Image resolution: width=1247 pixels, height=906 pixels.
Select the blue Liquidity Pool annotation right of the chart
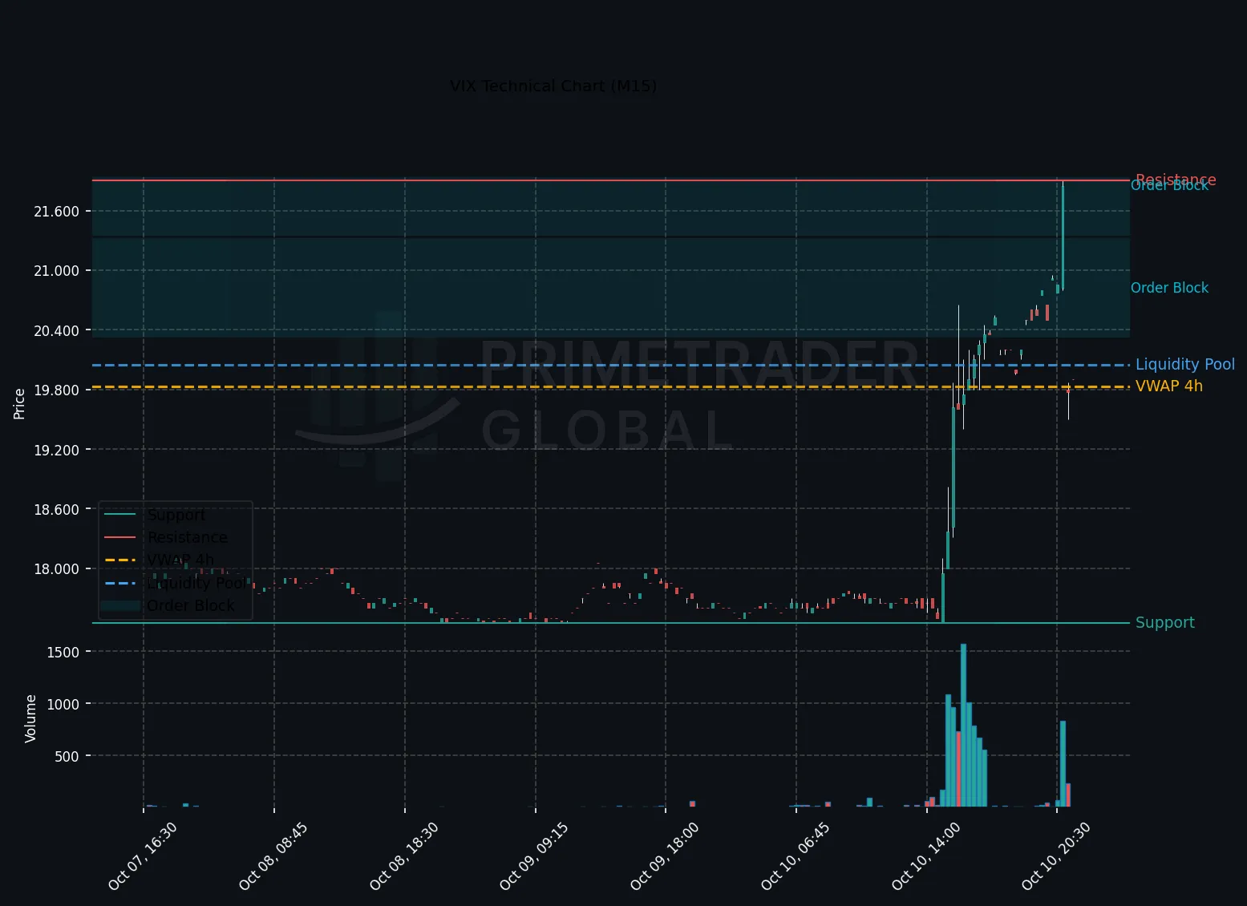pyautogui.click(x=1185, y=365)
